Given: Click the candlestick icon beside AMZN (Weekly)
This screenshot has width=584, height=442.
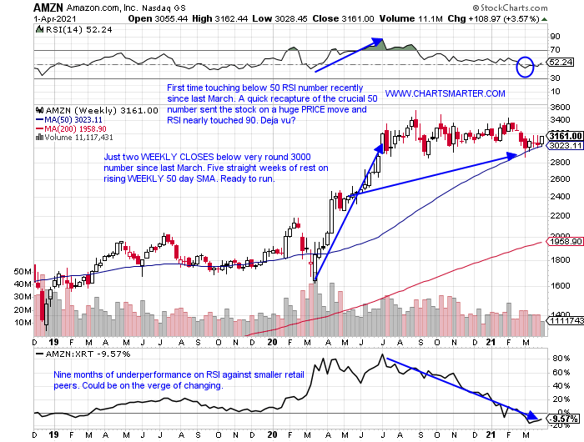Looking at the screenshot, I should [x=40, y=110].
